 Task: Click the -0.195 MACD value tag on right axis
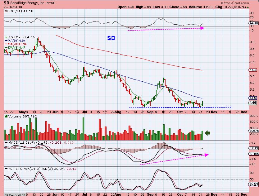coord(254,154)
